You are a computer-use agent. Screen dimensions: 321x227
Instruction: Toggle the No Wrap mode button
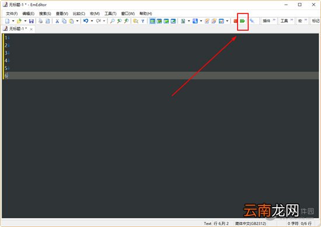(x=152, y=21)
